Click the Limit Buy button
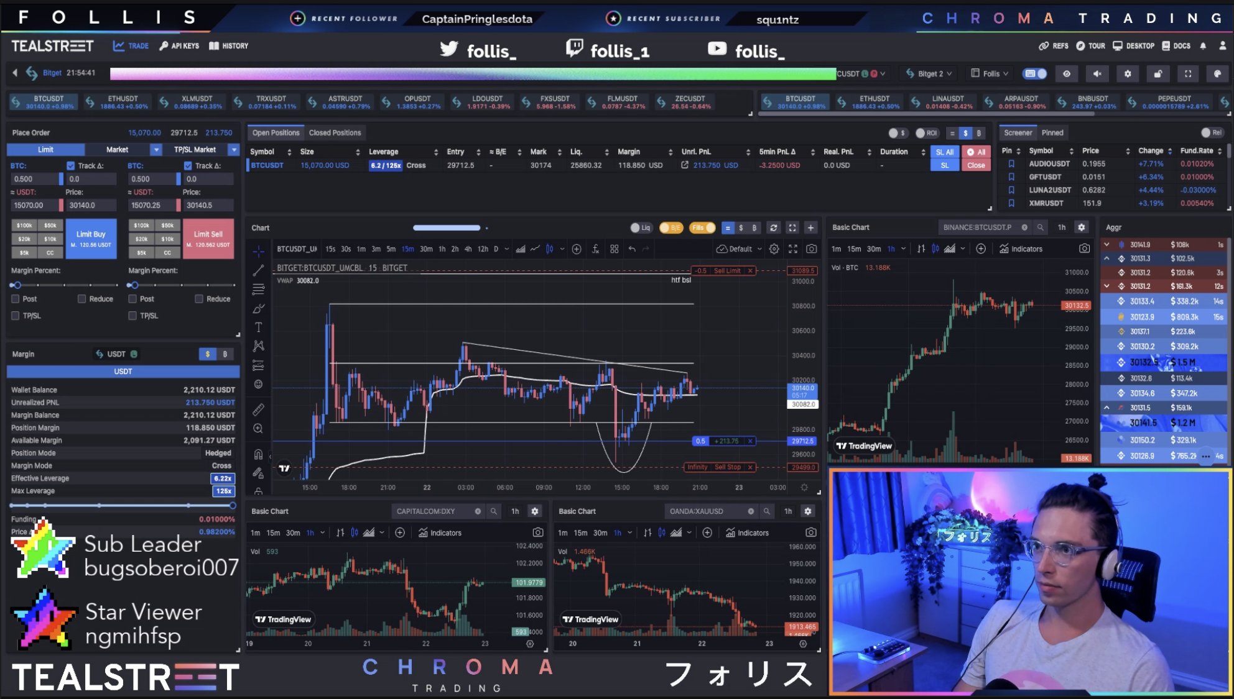Image resolution: width=1234 pixels, height=699 pixels. [x=91, y=239]
